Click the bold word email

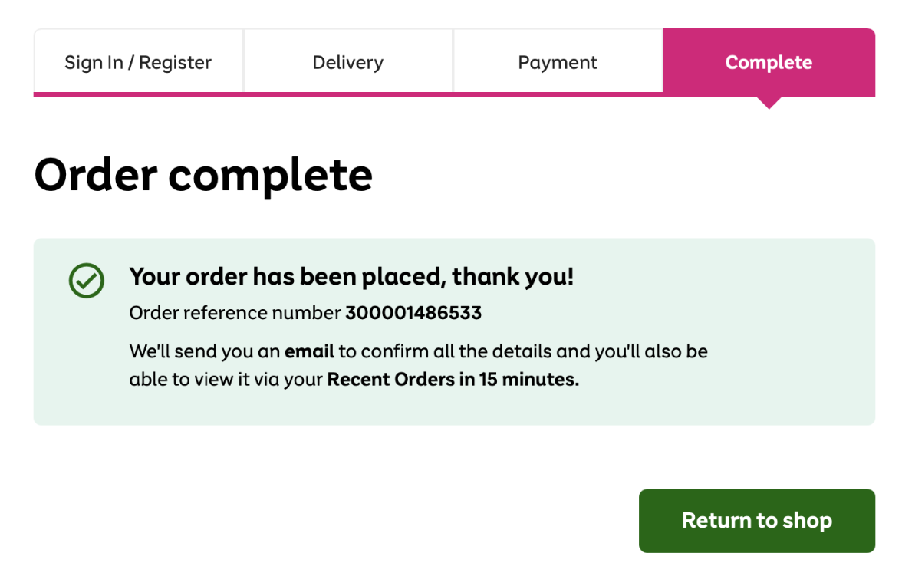(x=309, y=352)
